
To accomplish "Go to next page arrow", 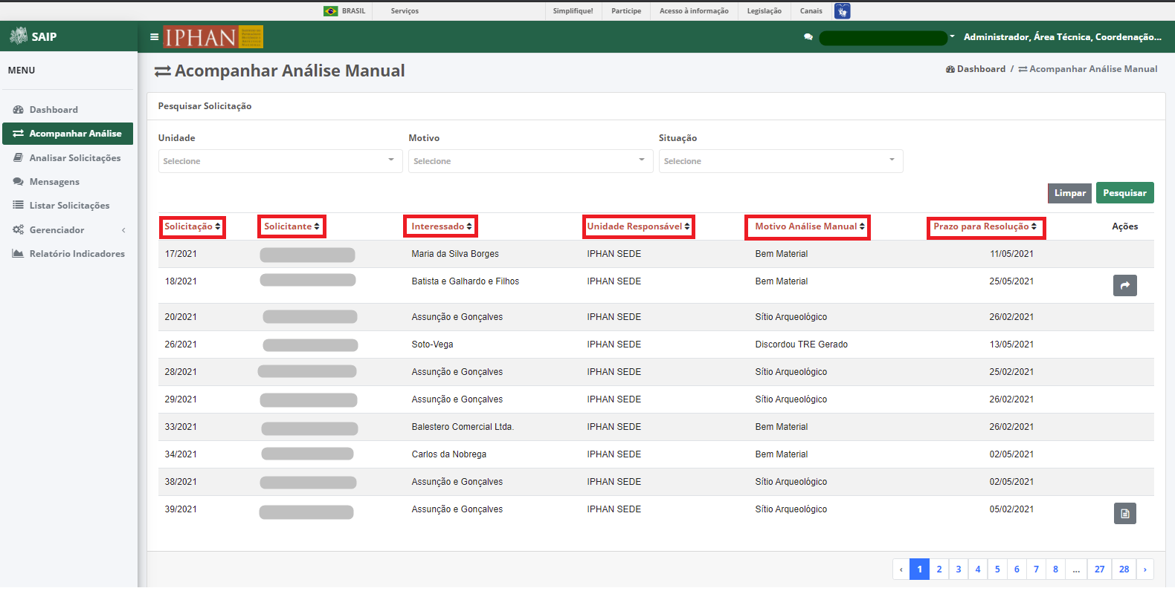I will point(1145,569).
